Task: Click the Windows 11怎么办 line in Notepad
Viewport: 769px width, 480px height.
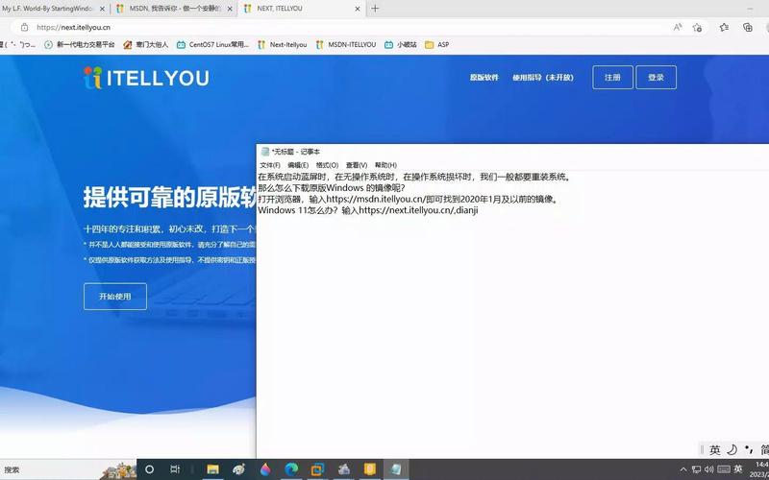Action: [x=368, y=210]
